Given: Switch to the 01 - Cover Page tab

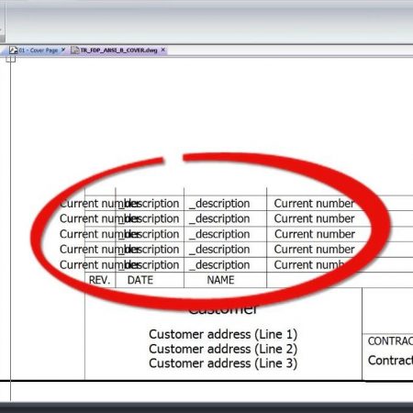Looking at the screenshot, I should (x=38, y=50).
